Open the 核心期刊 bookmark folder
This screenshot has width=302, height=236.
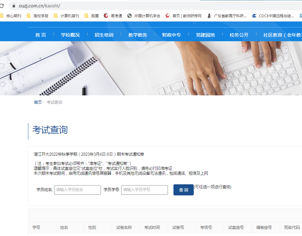coord(11,16)
